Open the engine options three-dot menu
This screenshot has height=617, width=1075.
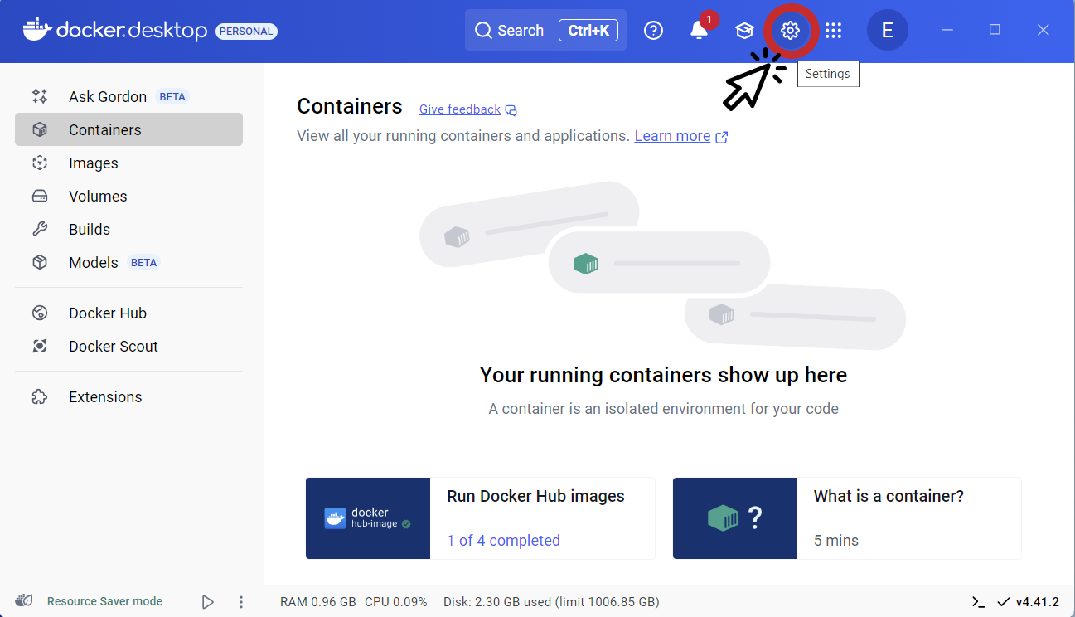click(x=240, y=601)
